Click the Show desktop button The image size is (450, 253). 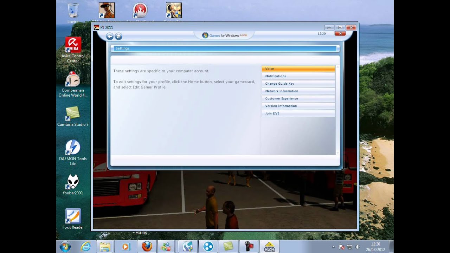pyautogui.click(x=391, y=247)
